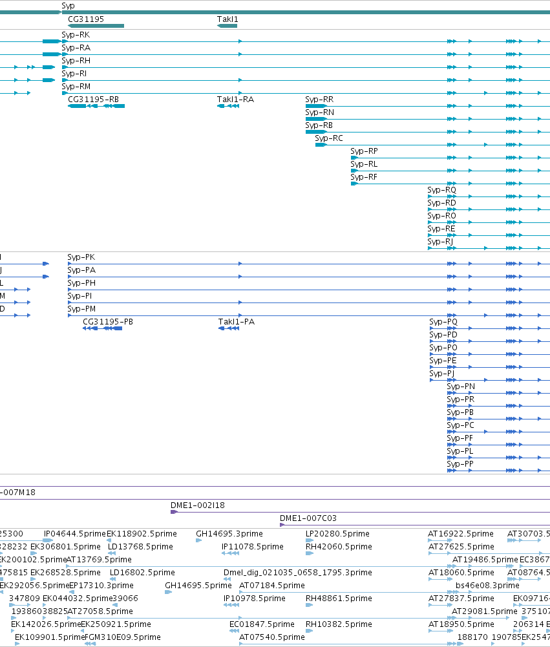Click polypeptide Syp-PR label
550x647 pixels.
[x=461, y=399]
